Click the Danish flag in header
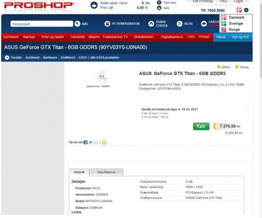Screen dimensions: 262x218 tap(239, 10)
